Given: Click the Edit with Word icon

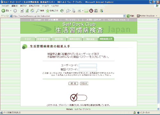Looking at the screenshot, I should point(79,11).
